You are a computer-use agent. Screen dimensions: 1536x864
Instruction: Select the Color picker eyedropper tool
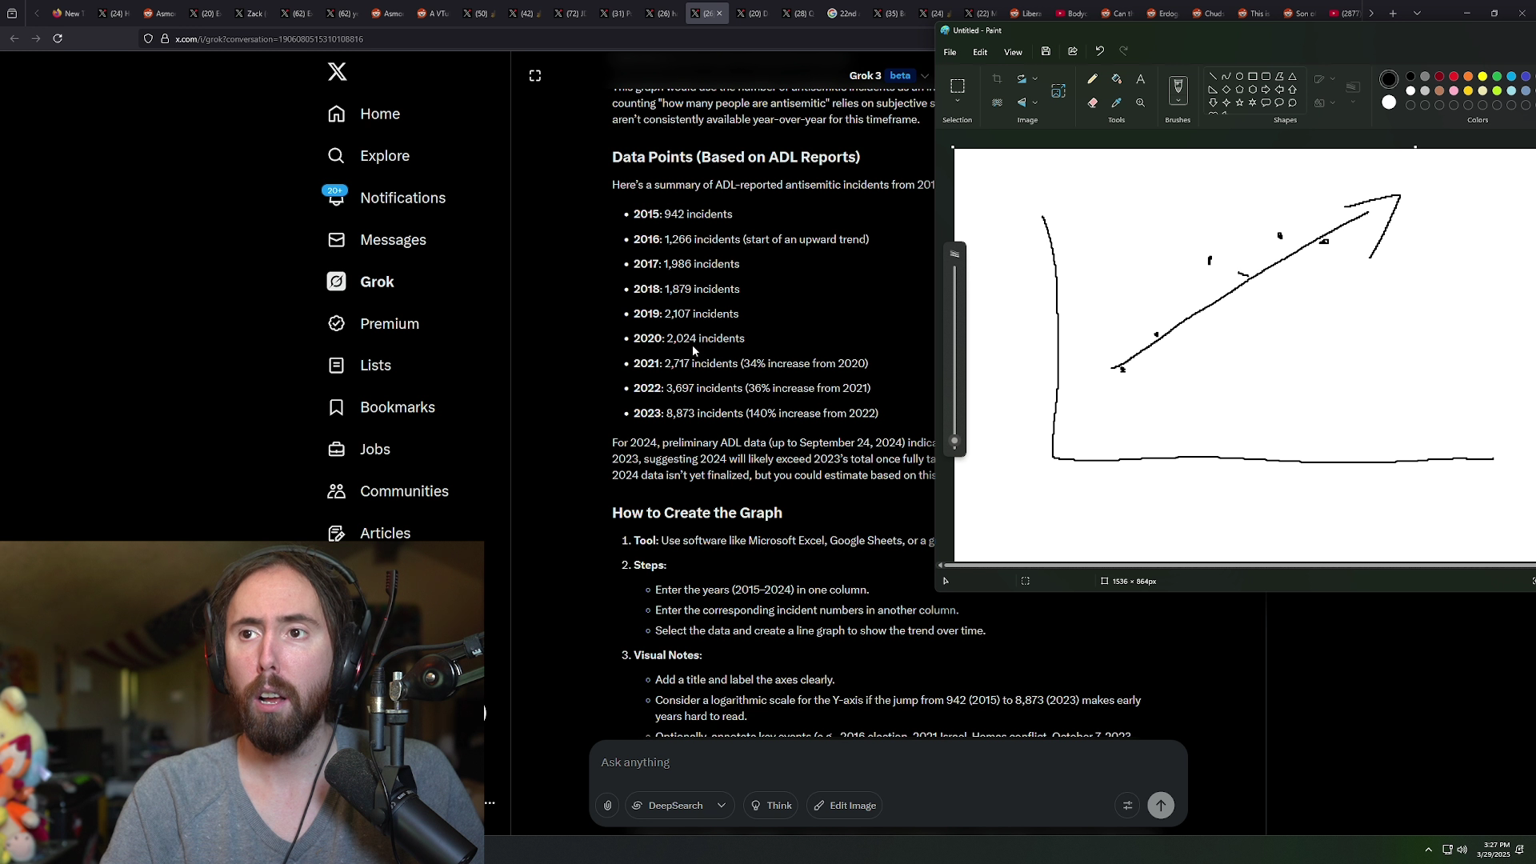1117,102
